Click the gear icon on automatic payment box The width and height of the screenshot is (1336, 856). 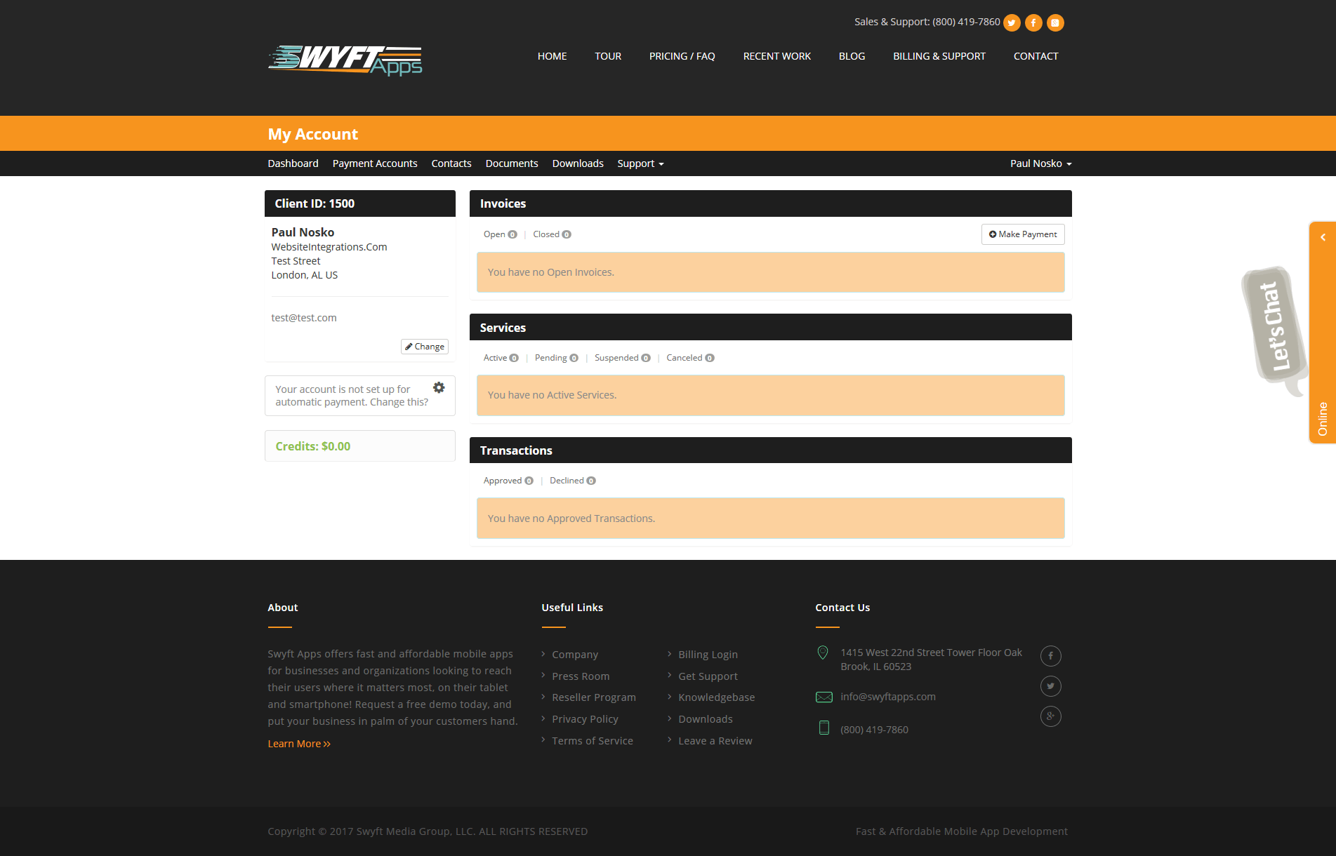pos(439,387)
